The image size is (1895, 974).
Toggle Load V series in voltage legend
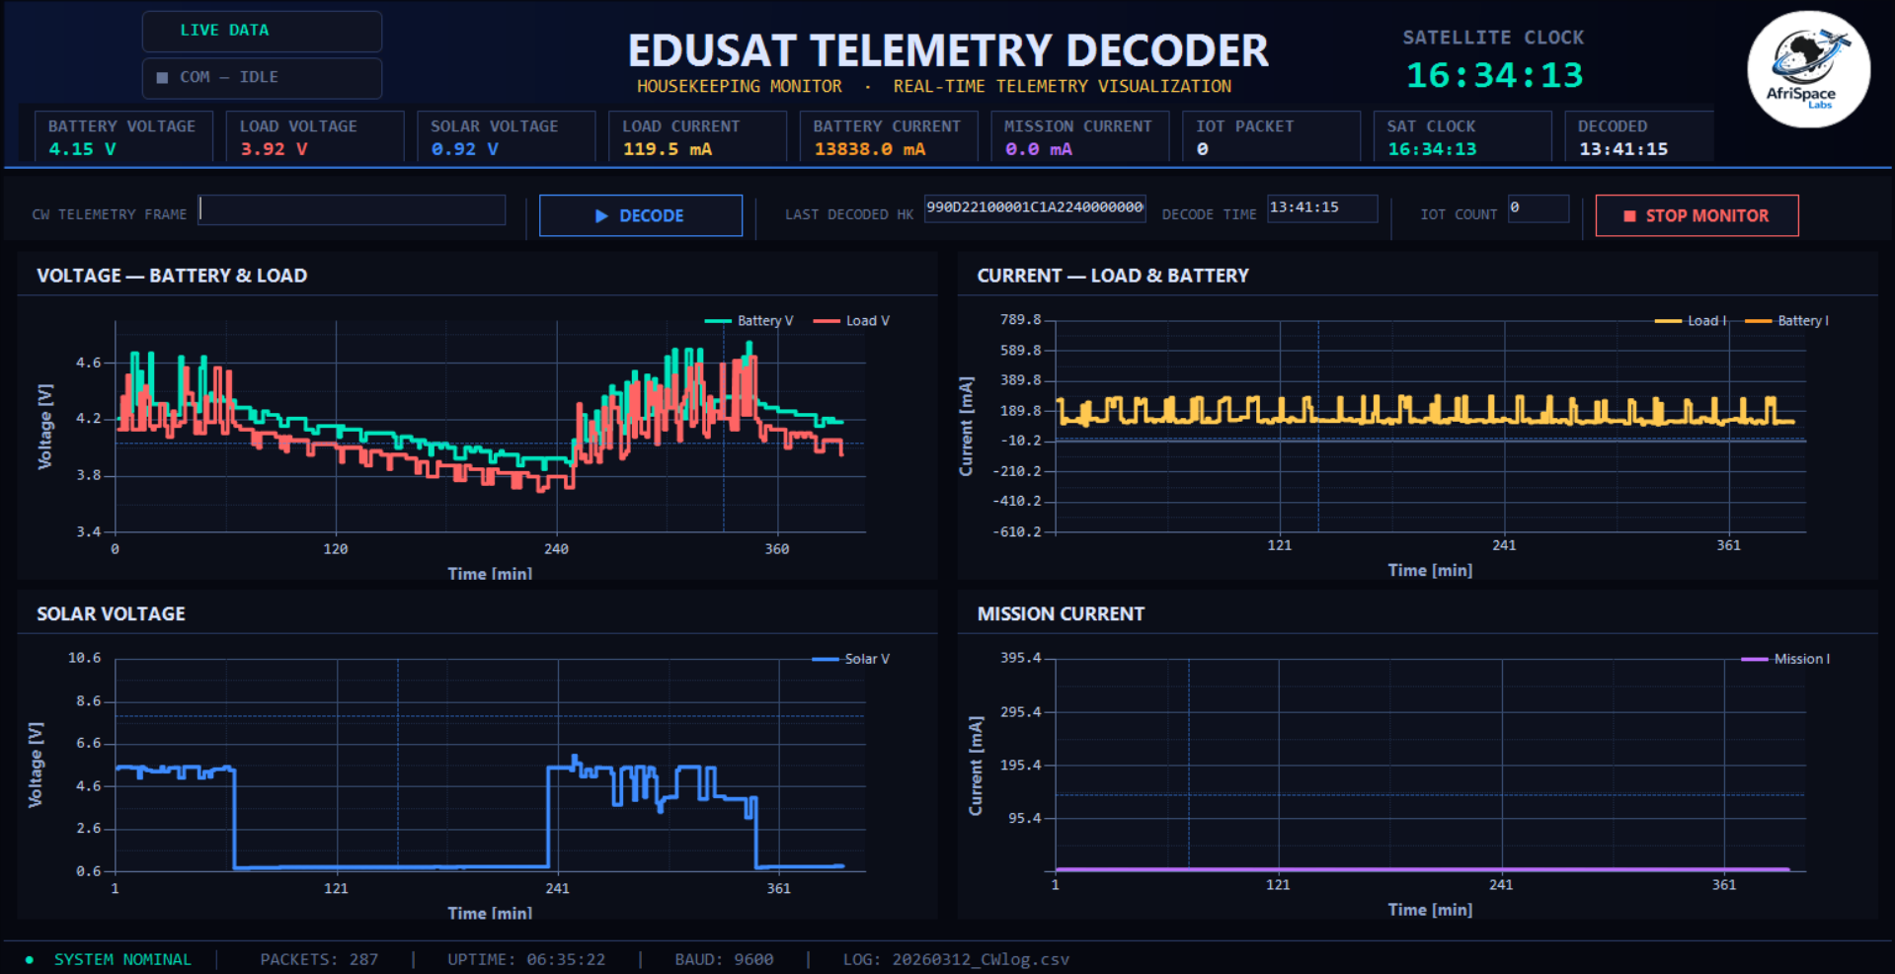pos(852,321)
